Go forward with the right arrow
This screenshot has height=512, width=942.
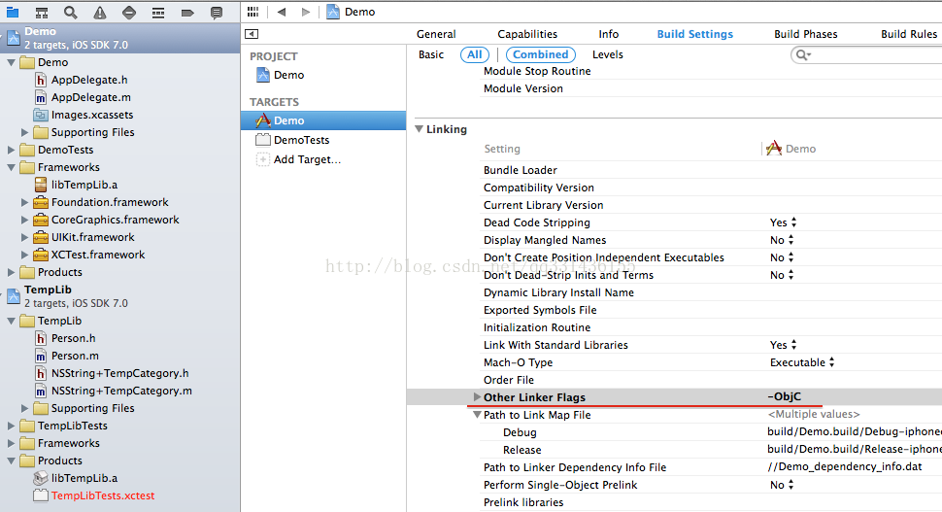pos(306,12)
